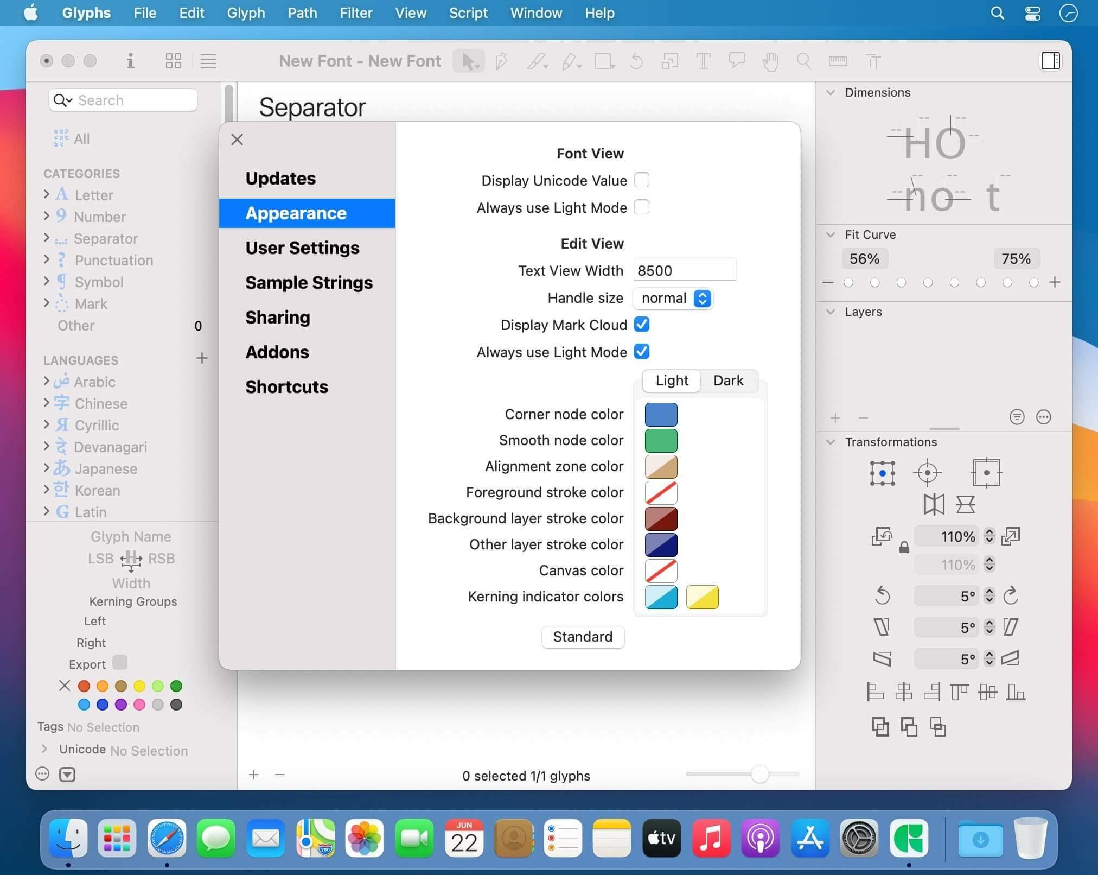Enable Font View Always use Light Mode
Screen dimensions: 1098x875
[x=642, y=207]
